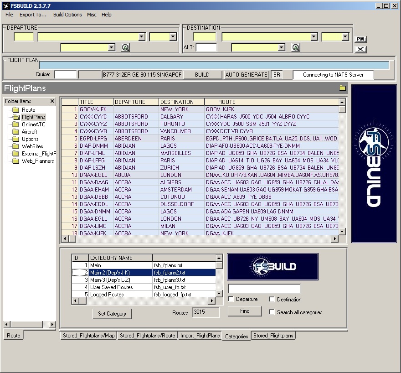Click the yellow folder icon in FlightPlans header
This screenshot has height=373, width=401.
(342, 88)
